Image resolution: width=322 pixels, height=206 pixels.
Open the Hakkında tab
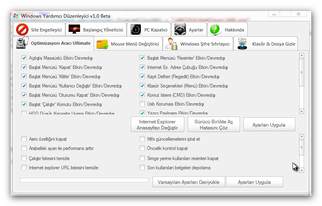(234, 30)
